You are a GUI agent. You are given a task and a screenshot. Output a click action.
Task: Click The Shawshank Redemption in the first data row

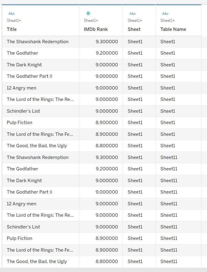tap(38, 42)
